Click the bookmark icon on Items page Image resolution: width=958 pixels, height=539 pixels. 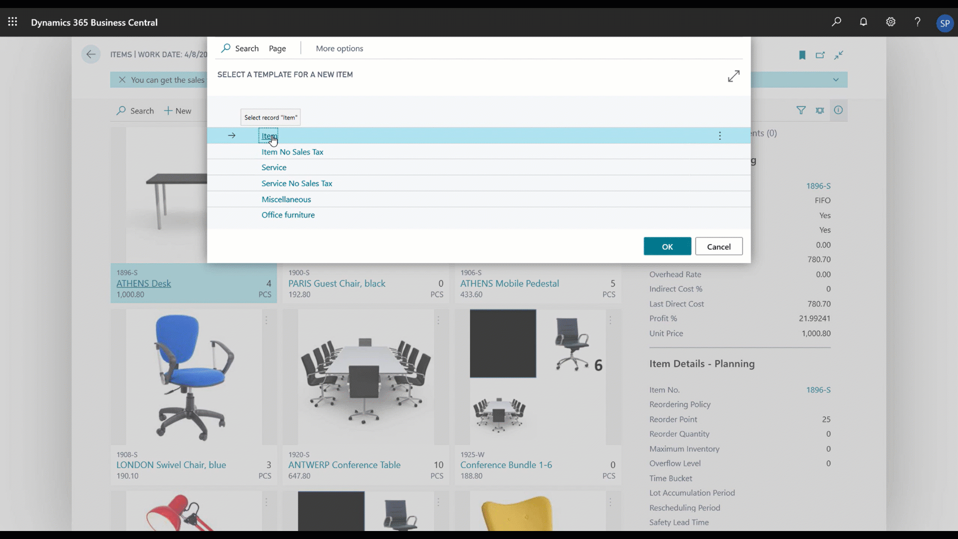click(x=802, y=55)
